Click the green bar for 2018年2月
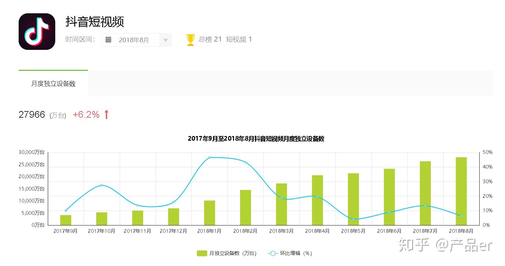 pyautogui.click(x=245, y=207)
